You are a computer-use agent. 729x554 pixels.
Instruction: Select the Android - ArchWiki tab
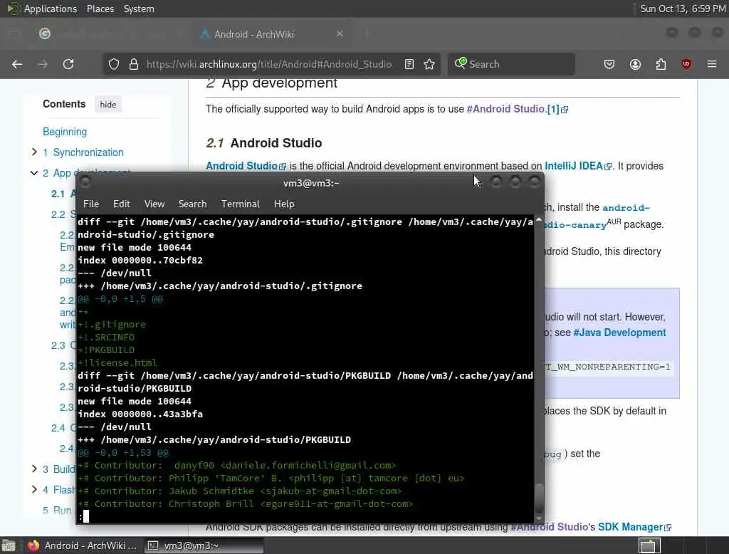[272, 34]
